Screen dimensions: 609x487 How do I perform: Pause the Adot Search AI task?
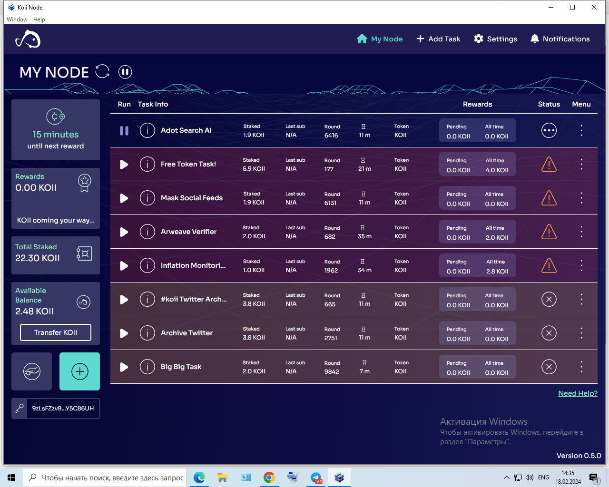click(x=124, y=130)
